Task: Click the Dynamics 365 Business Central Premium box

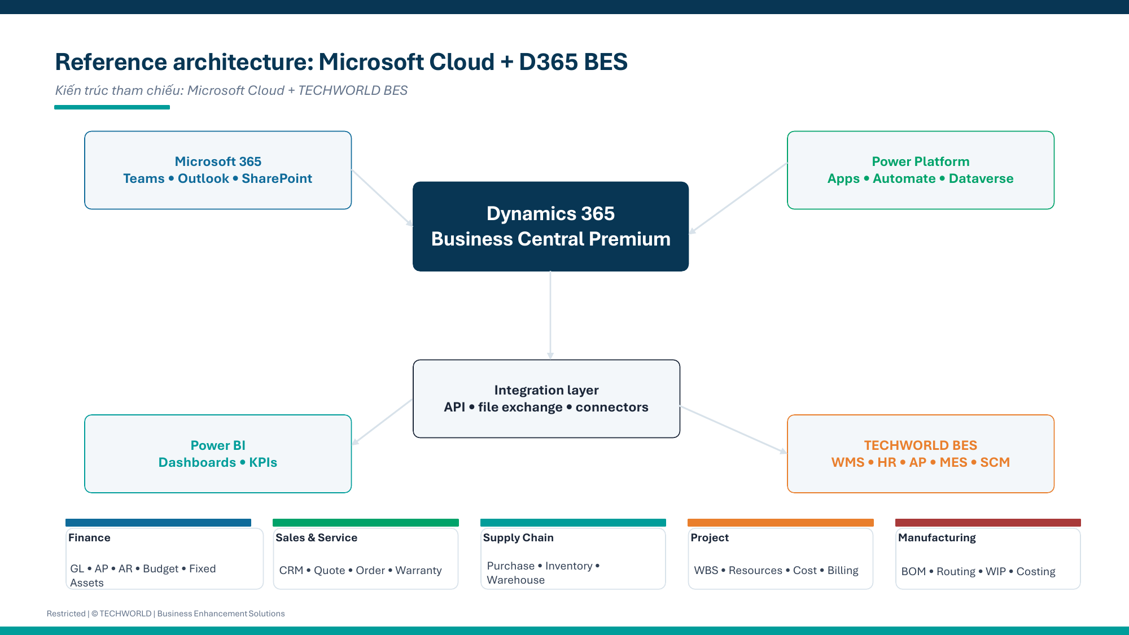Action: click(550, 226)
